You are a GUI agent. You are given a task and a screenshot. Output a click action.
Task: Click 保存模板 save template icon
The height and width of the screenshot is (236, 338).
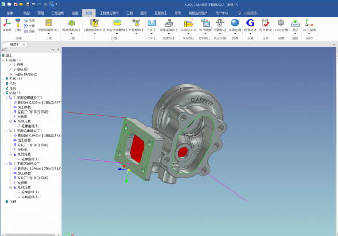click(x=205, y=24)
